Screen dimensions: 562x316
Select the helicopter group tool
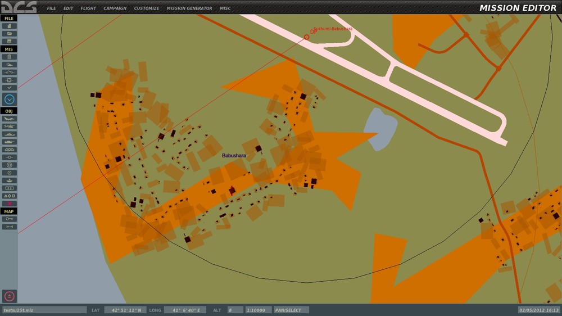[x=10, y=127]
